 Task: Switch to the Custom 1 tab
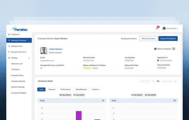tap(95, 89)
